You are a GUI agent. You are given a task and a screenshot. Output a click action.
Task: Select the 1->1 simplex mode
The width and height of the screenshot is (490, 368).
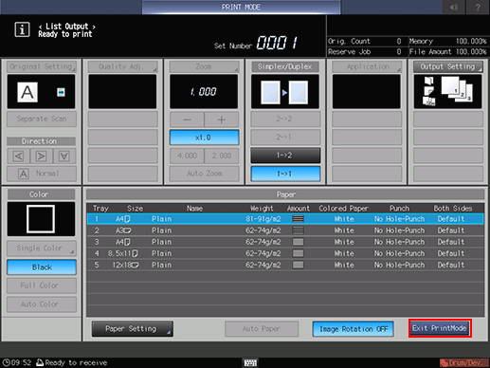point(285,174)
